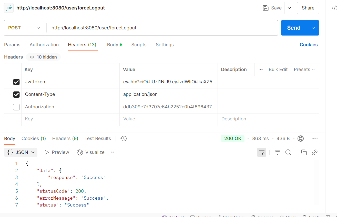Toggle the word wrap icon
The height and width of the screenshot is (217, 337).
[x=262, y=152]
